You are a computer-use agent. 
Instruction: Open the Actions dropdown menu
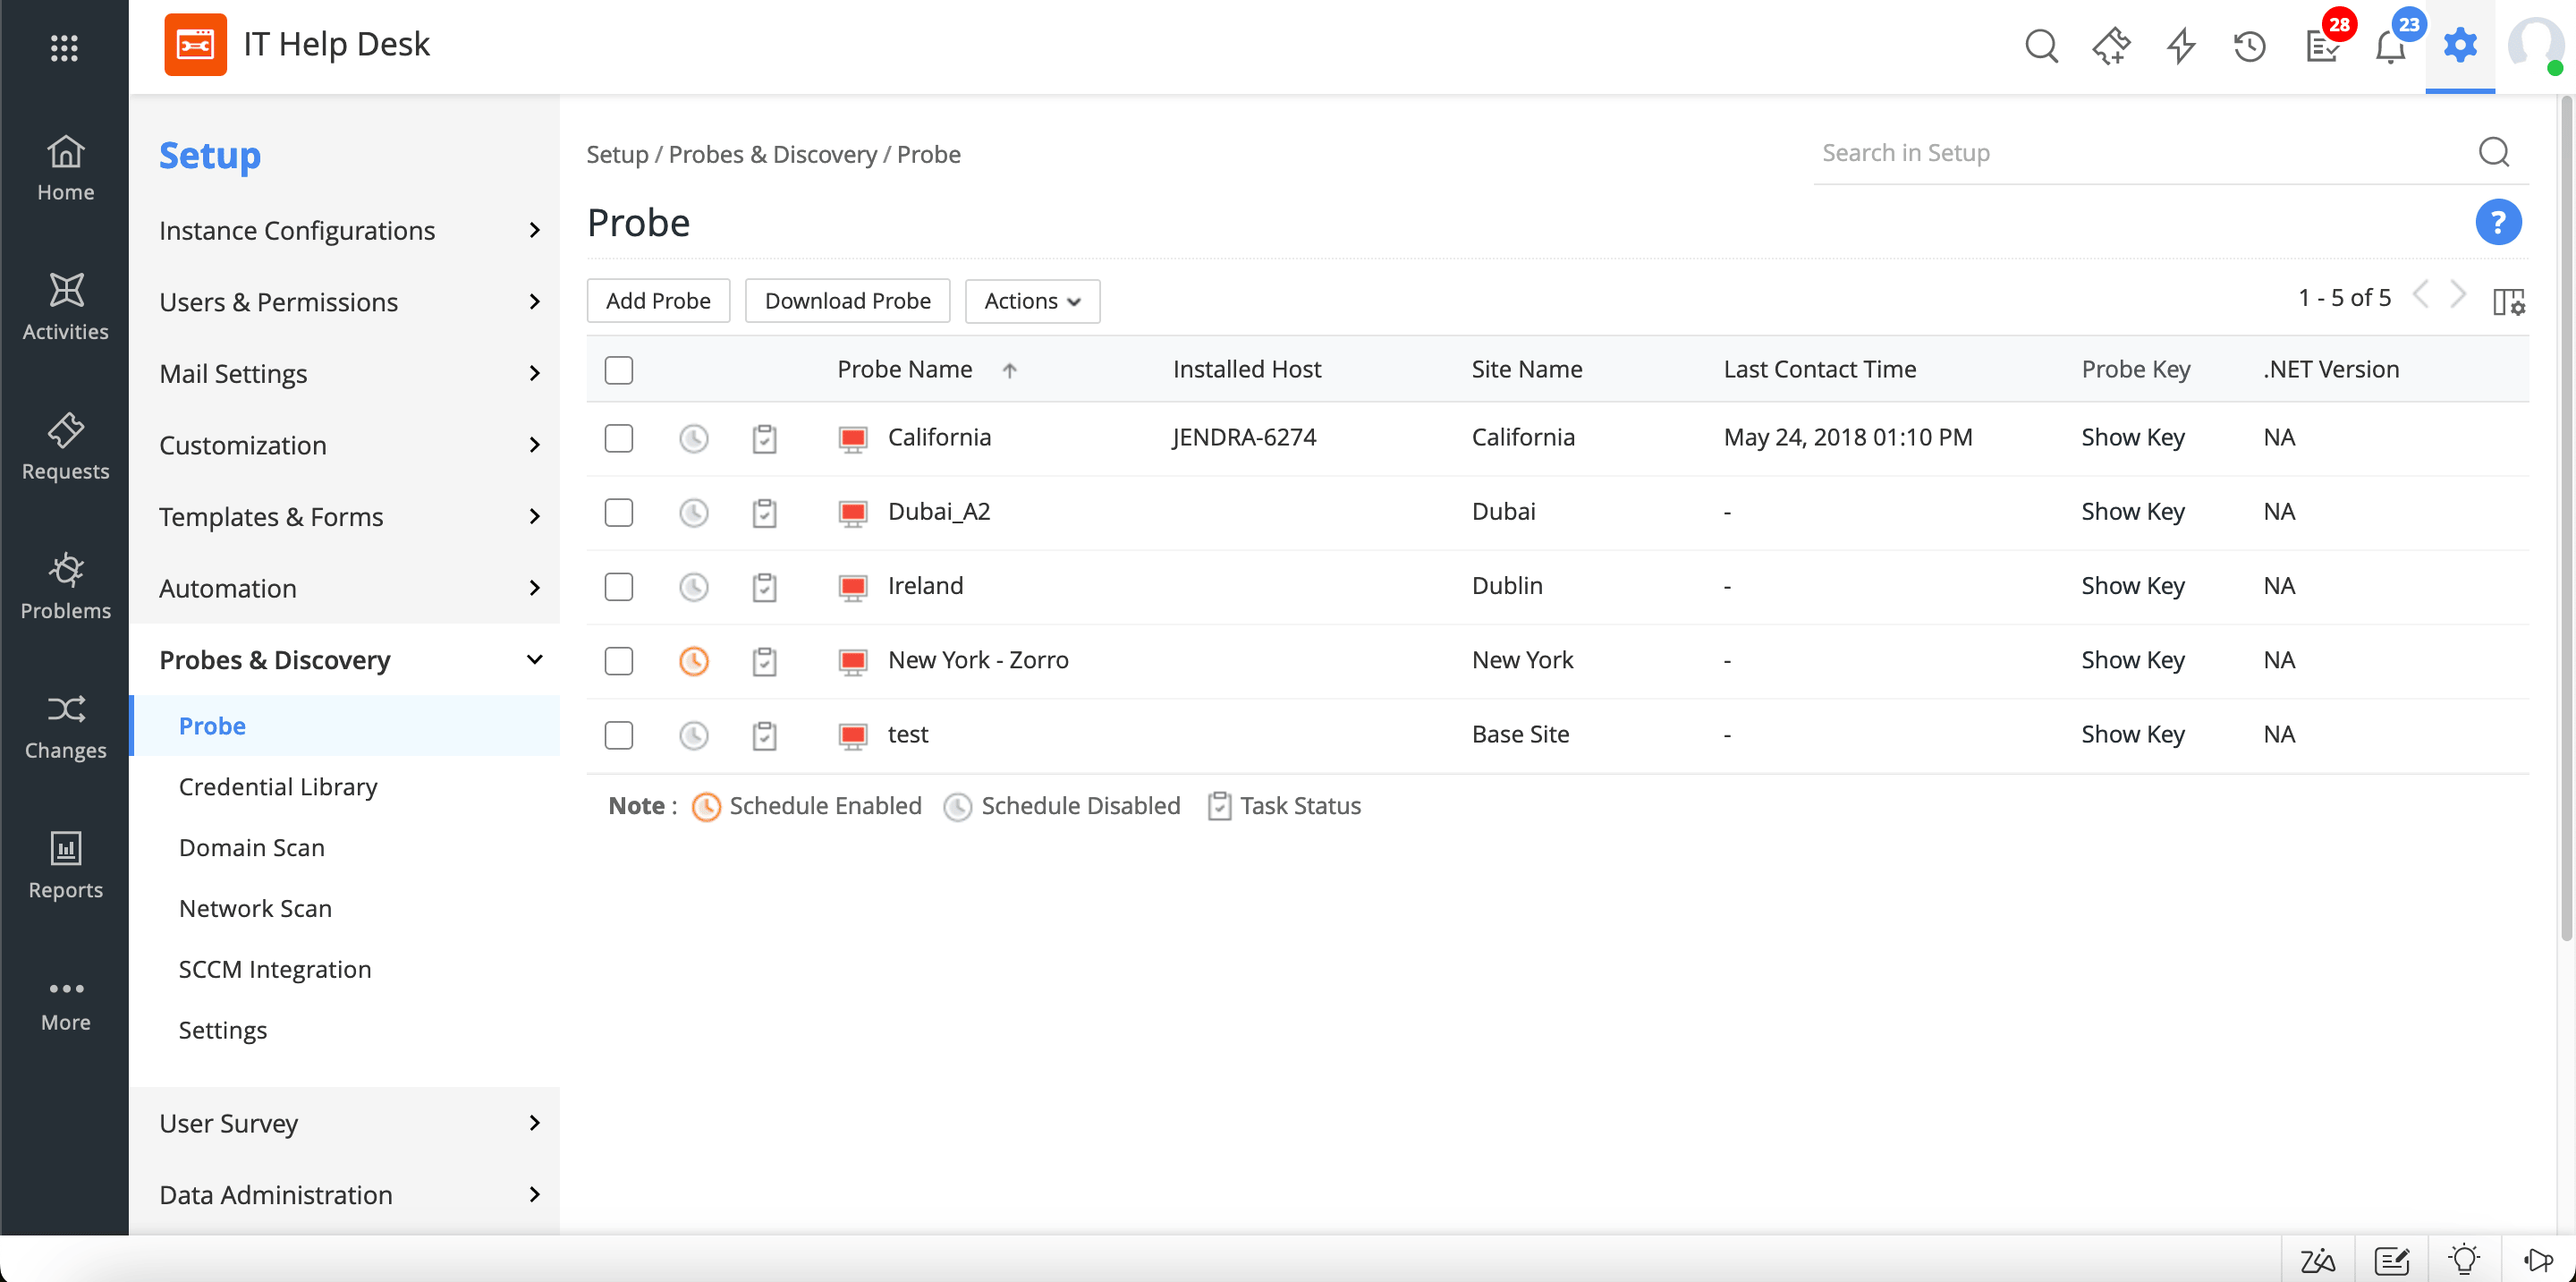pos(1031,301)
